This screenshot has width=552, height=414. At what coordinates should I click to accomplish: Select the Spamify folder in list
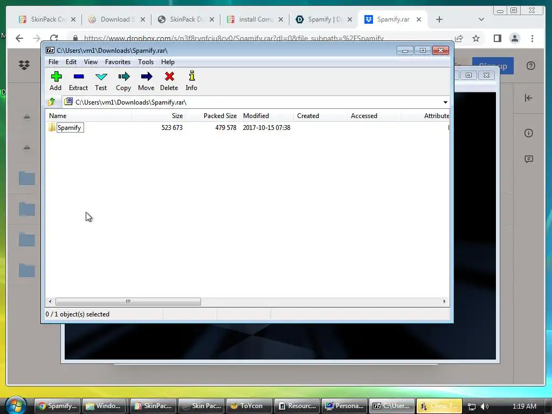click(70, 127)
